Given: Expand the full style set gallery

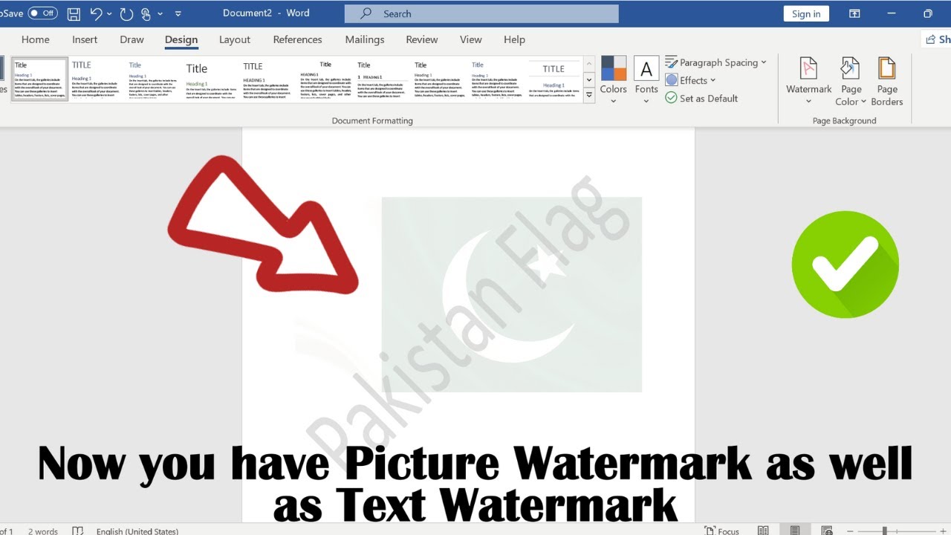Looking at the screenshot, I should coord(589,95).
